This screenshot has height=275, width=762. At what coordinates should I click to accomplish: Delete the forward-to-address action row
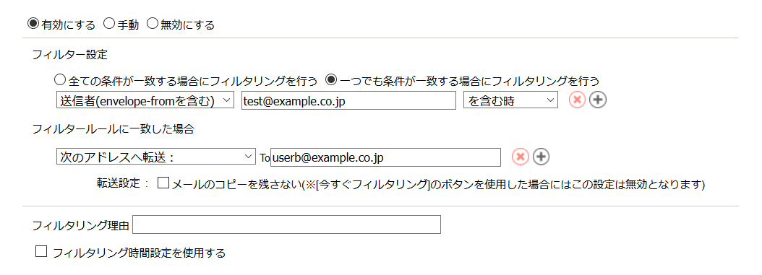520,157
